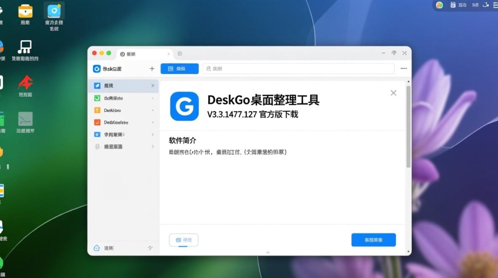Open the secondary tab right of the active tab
Image resolution: width=498 pixels, height=278 pixels.
180,53
